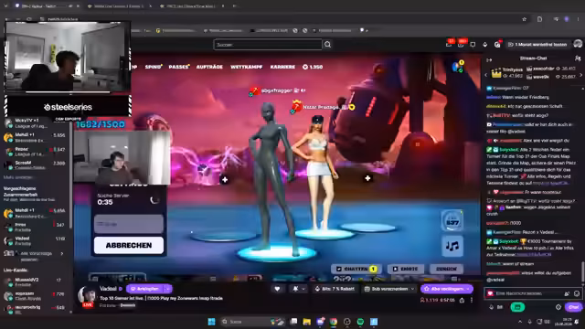The width and height of the screenshot is (585, 329).
Task: Toggle the heart follow button under the stream
Action: [277, 289]
